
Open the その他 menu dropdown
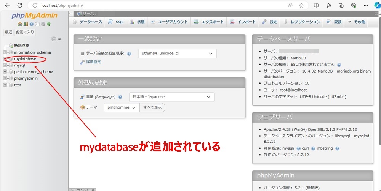click(x=357, y=22)
